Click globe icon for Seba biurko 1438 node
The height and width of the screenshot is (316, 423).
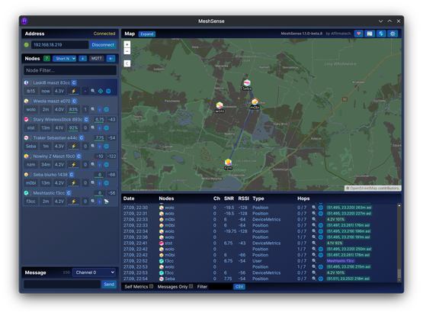tap(107, 183)
